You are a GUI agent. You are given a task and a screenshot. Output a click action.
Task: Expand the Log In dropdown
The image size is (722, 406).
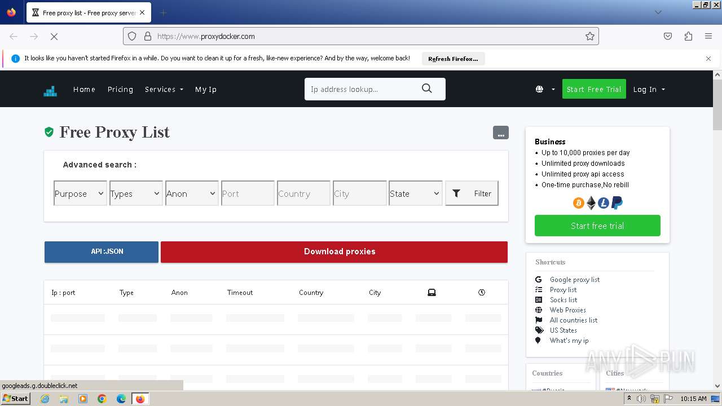coord(649,89)
